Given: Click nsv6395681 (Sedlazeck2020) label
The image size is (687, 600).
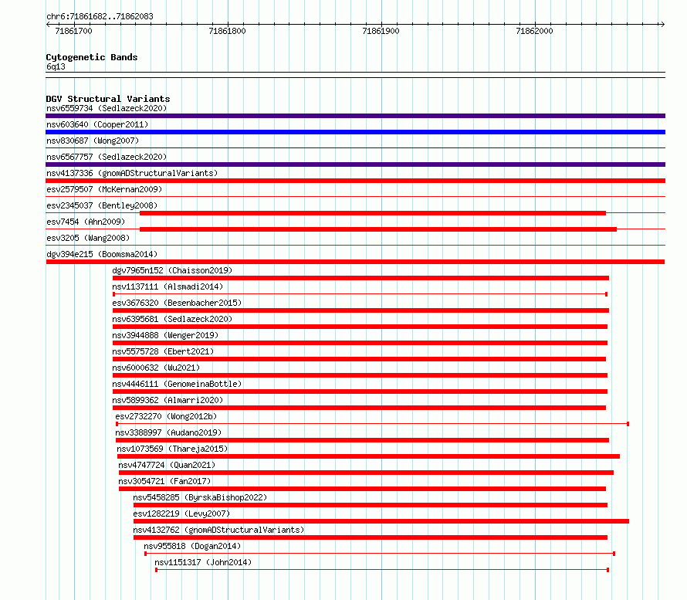Looking at the screenshot, I should point(172,319).
